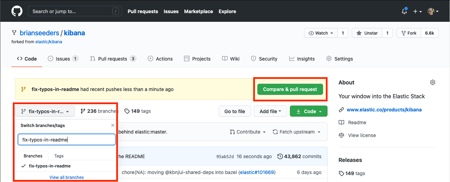Jump to the Readme

point(357,122)
